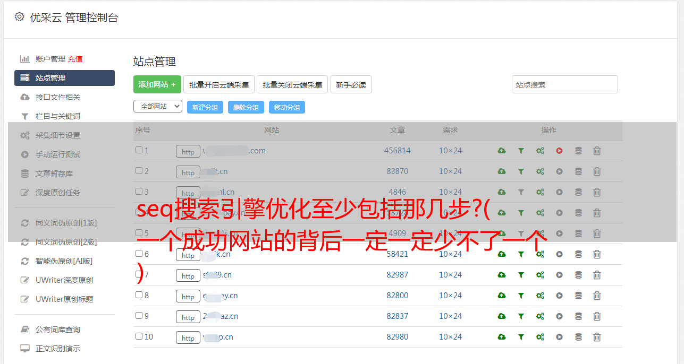Tick the checkbox for row 9

(139, 316)
